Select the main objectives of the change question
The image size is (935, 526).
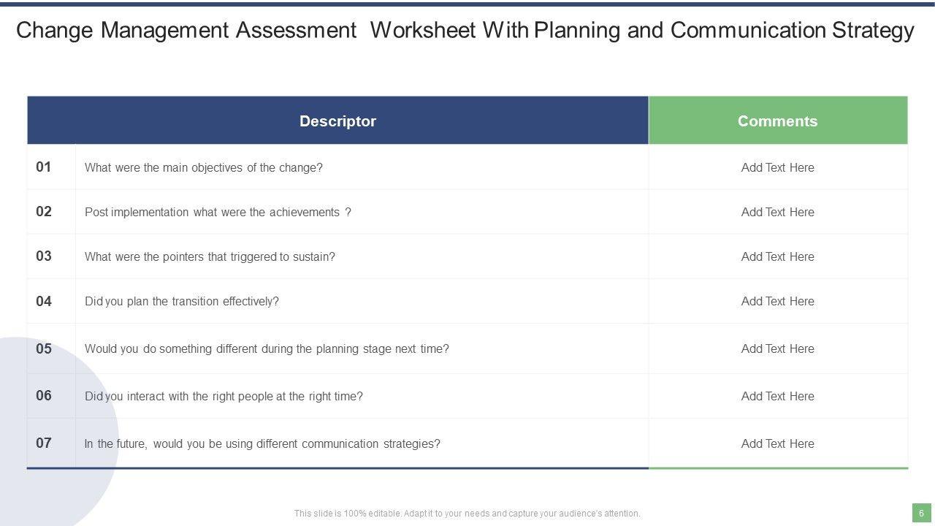pyautogui.click(x=204, y=167)
